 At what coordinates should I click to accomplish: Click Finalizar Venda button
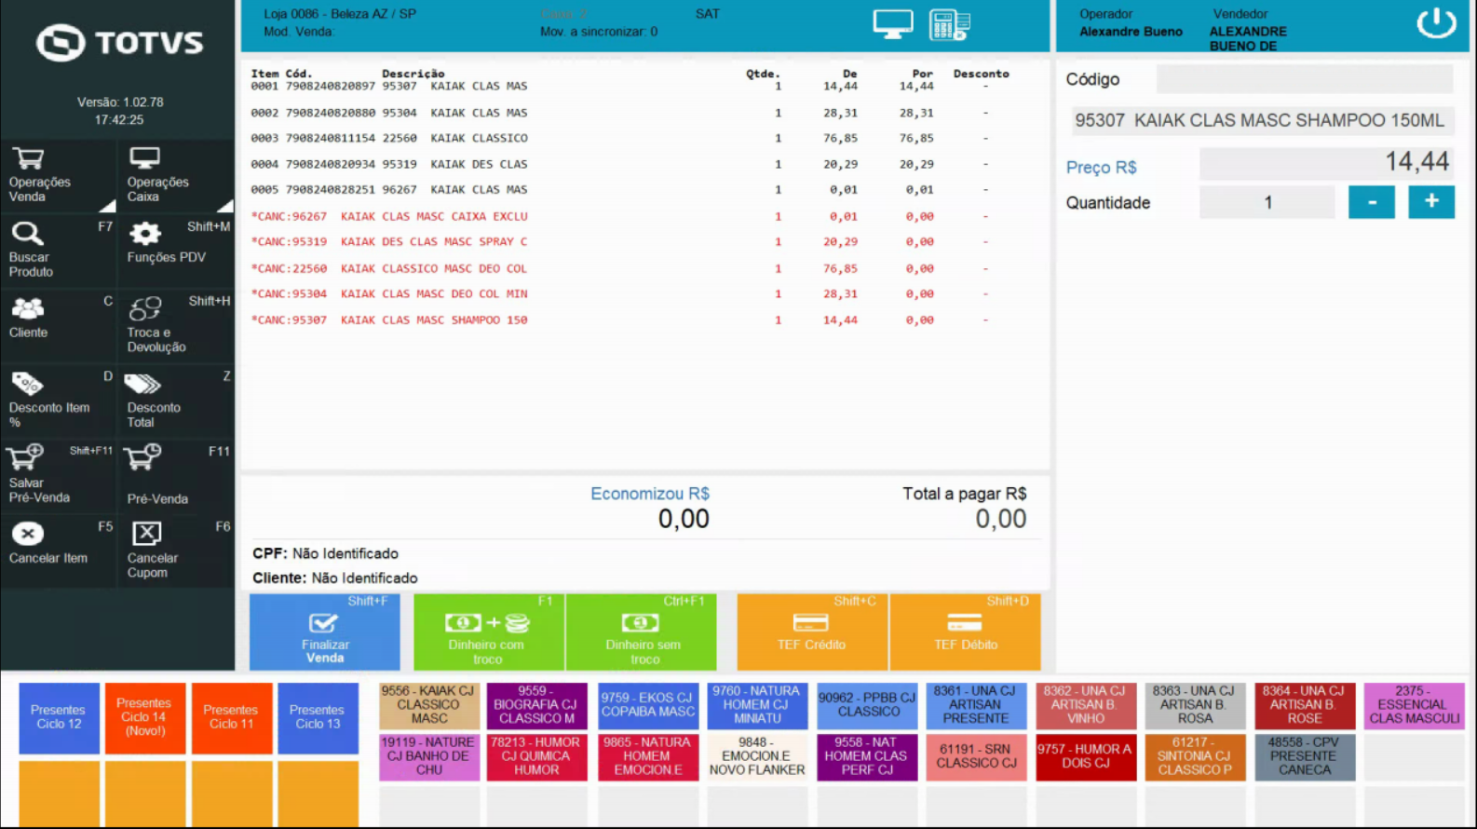pyautogui.click(x=325, y=632)
